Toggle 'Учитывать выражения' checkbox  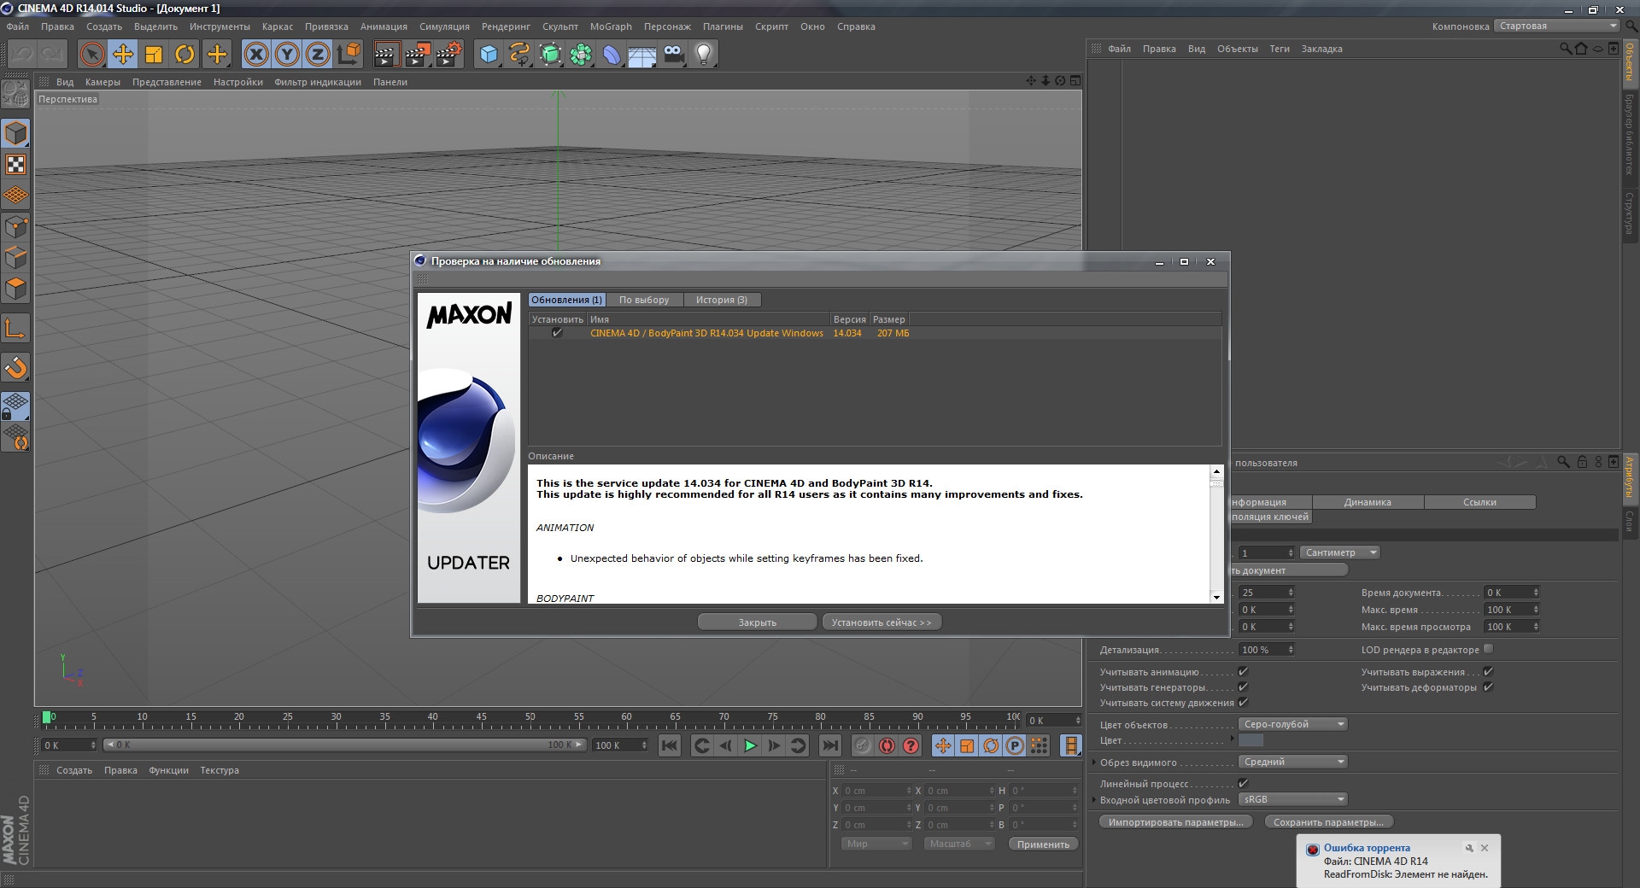1489,672
